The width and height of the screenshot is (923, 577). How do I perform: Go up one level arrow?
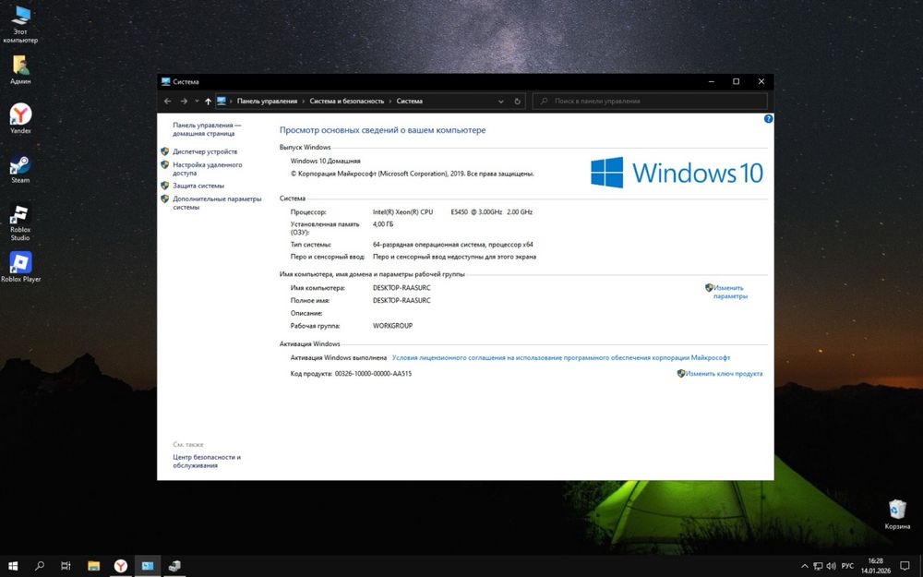click(x=208, y=102)
